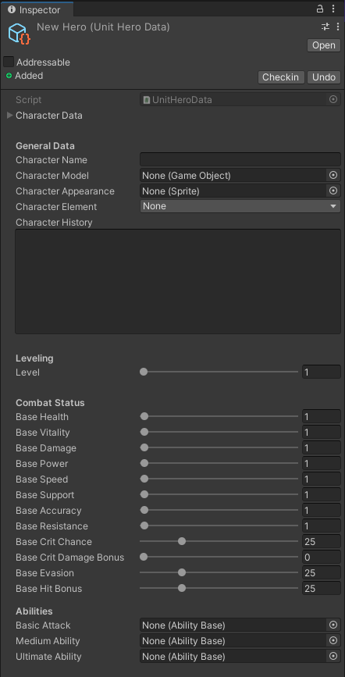Open the Inspector tab's three-dot menu
This screenshot has height=677, width=345.
tap(333, 9)
